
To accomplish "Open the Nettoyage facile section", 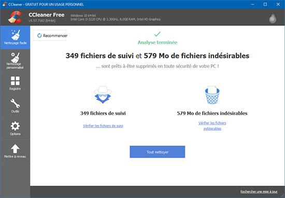I will (15, 37).
